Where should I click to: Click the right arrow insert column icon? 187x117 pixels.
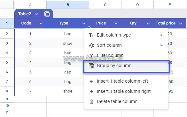[x=91, y=92]
